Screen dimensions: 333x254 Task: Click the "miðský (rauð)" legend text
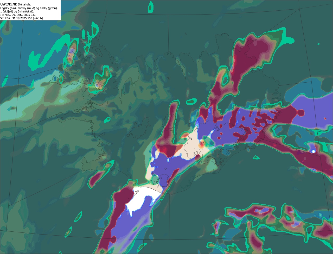(x=26, y=8)
